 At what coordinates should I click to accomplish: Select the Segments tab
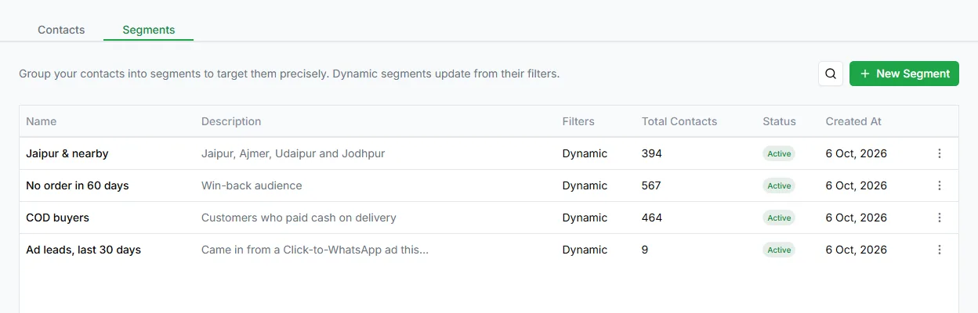click(149, 30)
